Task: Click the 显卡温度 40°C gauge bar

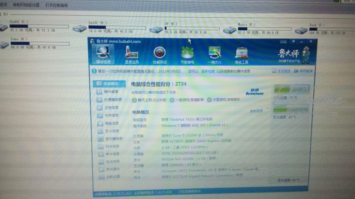Action: [x=291, y=109]
